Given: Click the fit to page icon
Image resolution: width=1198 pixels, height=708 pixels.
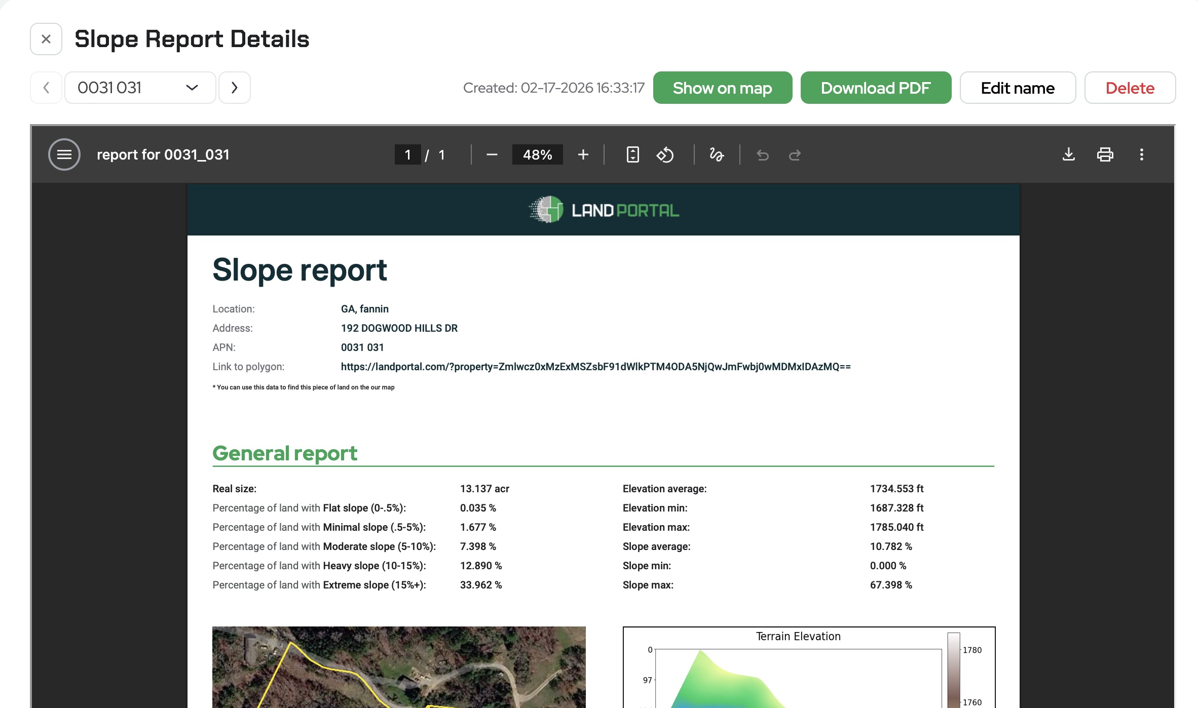Looking at the screenshot, I should point(632,154).
